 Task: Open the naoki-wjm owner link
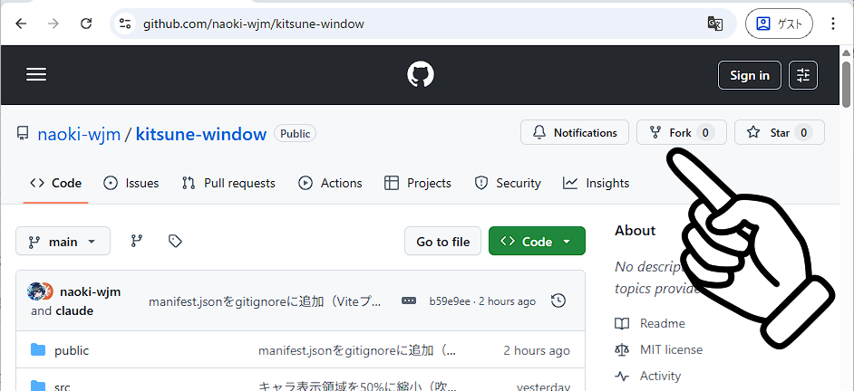click(x=79, y=134)
